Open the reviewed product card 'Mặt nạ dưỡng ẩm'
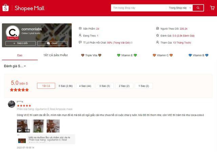The height and width of the screenshot is (154, 217). pos(46,139)
